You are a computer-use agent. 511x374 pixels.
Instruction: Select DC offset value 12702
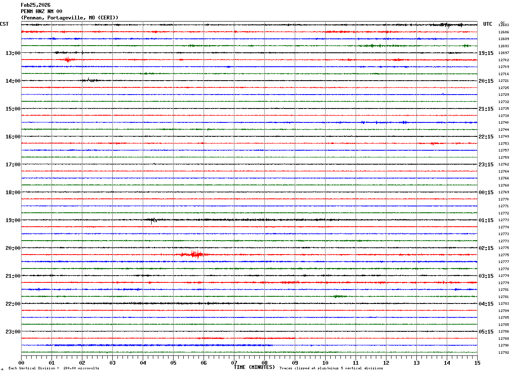503,60
